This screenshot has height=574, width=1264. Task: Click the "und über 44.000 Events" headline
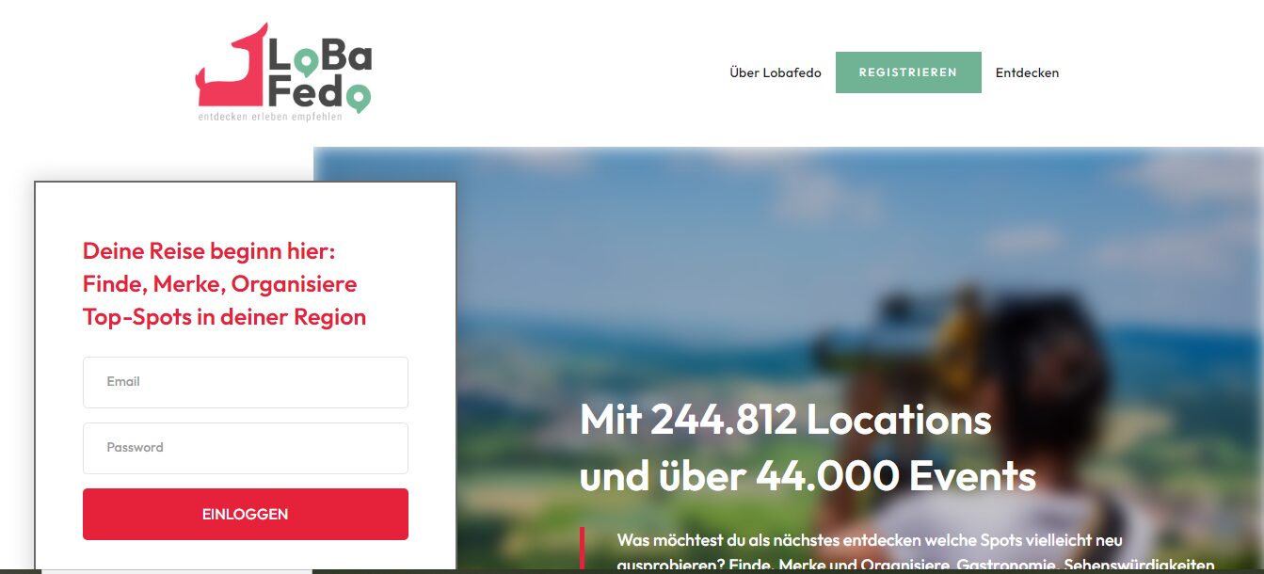808,477
